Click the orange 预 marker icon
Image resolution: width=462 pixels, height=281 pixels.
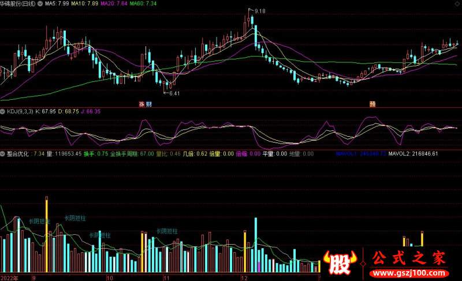pyautogui.click(x=372, y=104)
